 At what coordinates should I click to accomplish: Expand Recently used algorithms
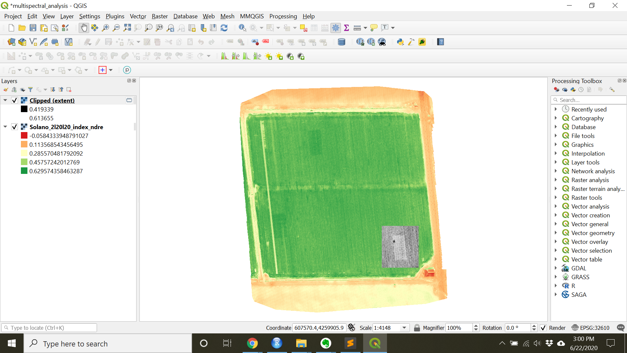click(x=555, y=109)
